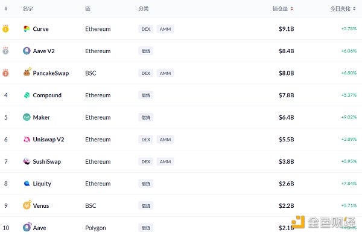Click the Venus gold logo icon
The image size is (362, 235).
pyautogui.click(x=27, y=205)
